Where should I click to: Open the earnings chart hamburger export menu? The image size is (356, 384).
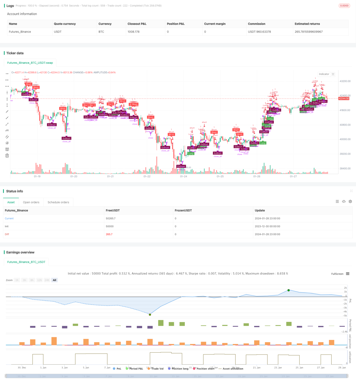pyautogui.click(x=348, y=274)
